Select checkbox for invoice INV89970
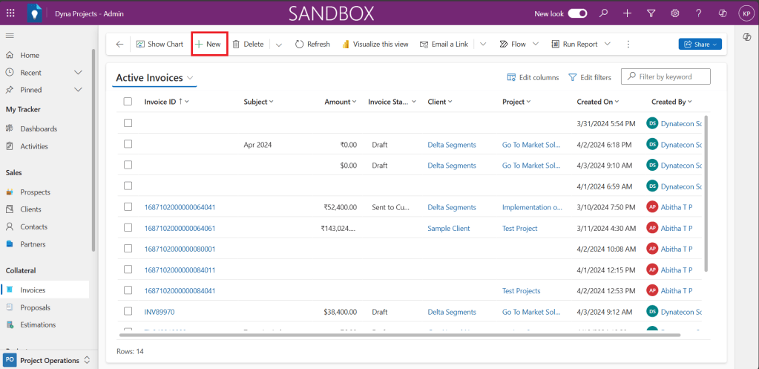759x369 pixels. 128,312
